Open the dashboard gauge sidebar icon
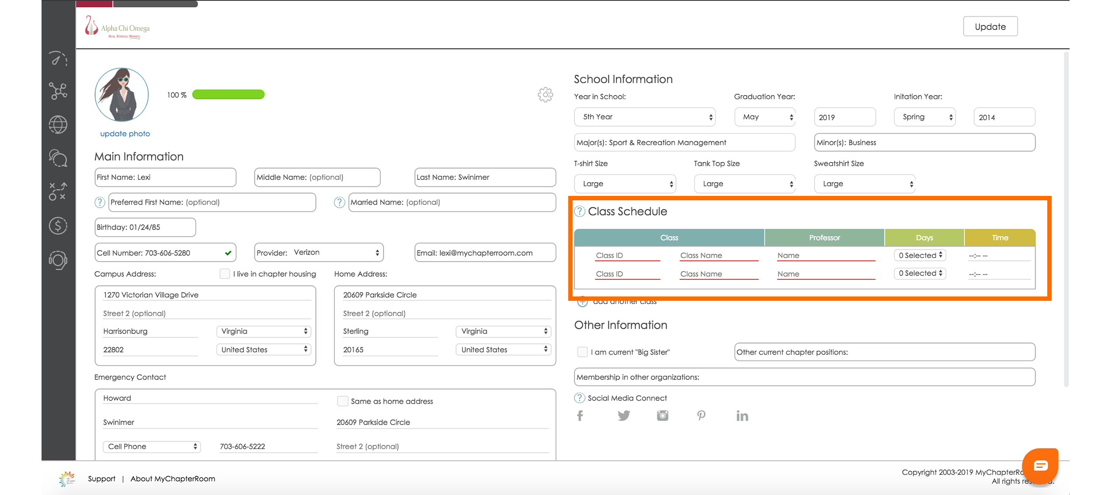Screen dimensions: 1112x495 58,59
